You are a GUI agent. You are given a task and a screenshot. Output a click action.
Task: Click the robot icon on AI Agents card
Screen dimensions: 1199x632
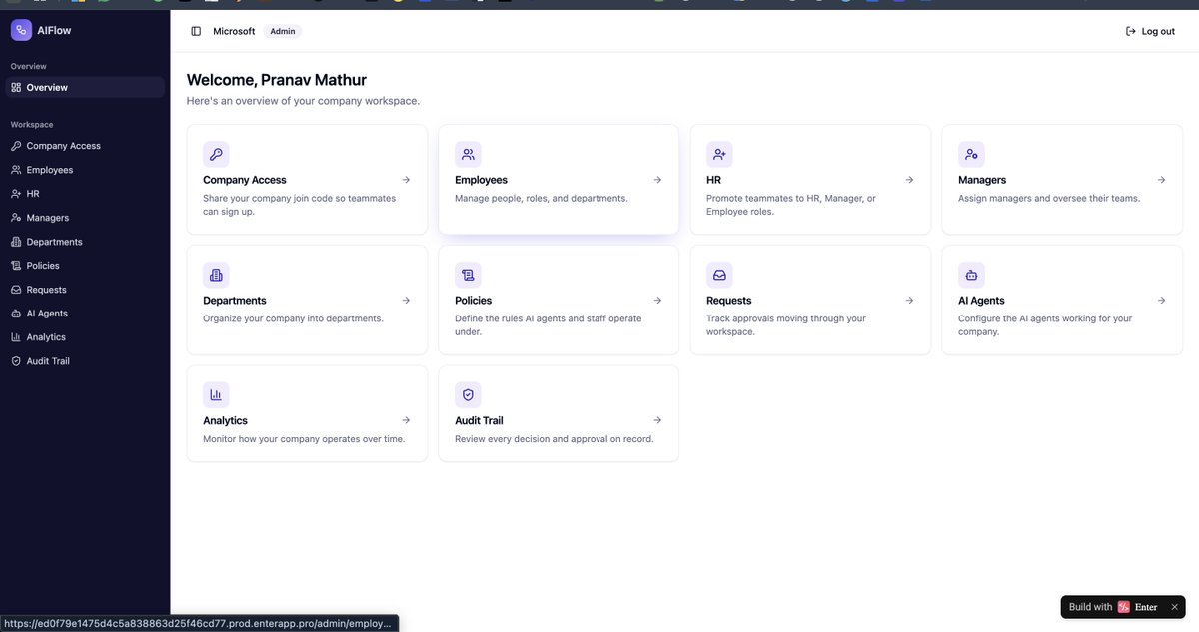(x=971, y=275)
